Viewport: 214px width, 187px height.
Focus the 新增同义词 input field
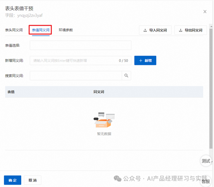click(80, 61)
